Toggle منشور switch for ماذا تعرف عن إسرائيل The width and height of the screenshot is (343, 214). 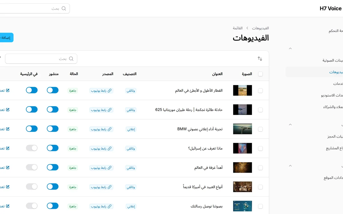(x=53, y=148)
